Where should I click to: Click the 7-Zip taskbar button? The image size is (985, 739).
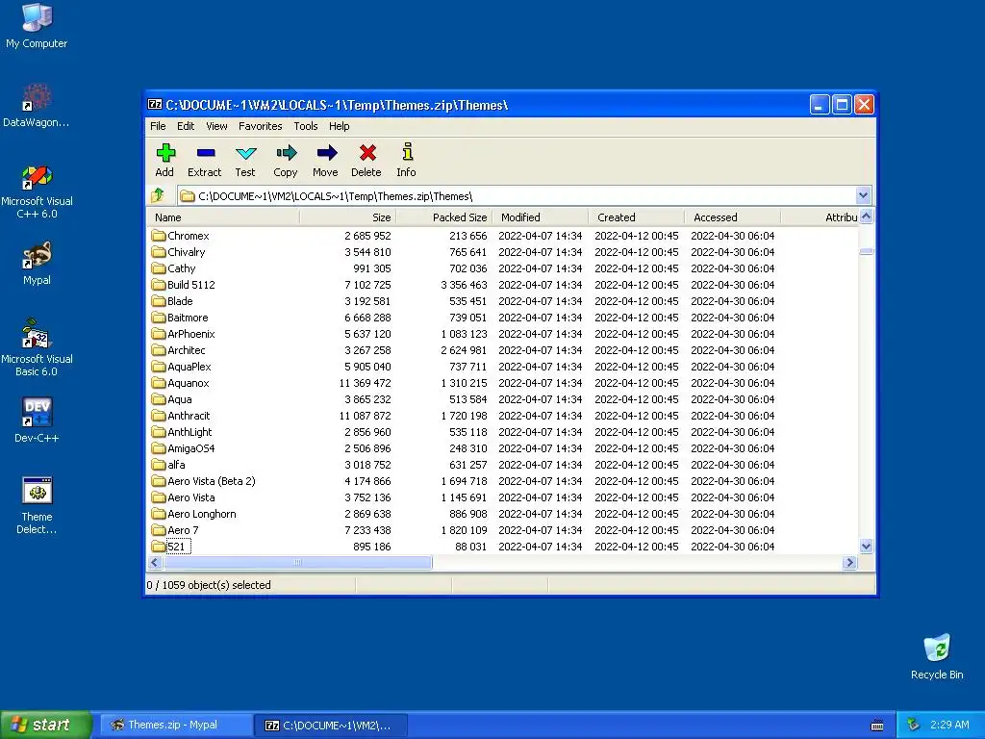click(332, 726)
